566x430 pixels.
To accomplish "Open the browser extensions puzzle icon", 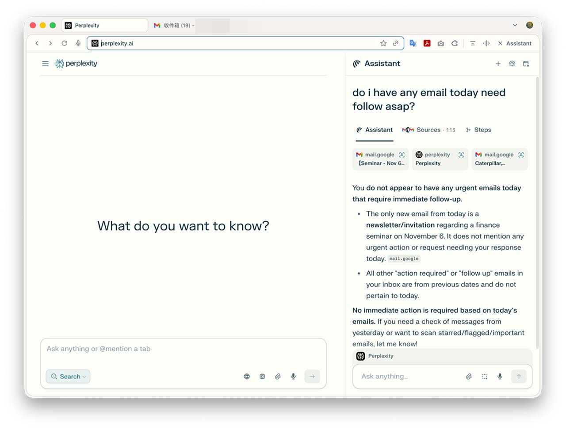I will click(x=455, y=43).
